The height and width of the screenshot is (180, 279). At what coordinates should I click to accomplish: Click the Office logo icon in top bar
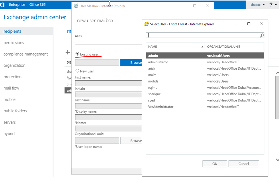click(3, 5)
